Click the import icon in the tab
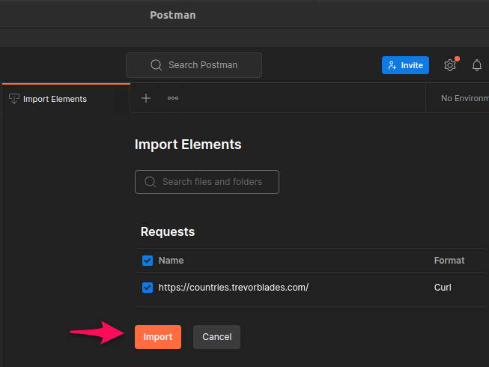The width and height of the screenshot is (489, 367). coord(14,99)
